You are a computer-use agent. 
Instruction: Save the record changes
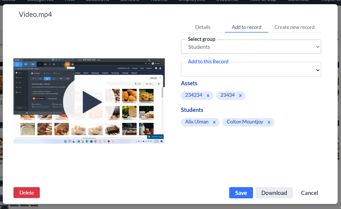pos(241,193)
